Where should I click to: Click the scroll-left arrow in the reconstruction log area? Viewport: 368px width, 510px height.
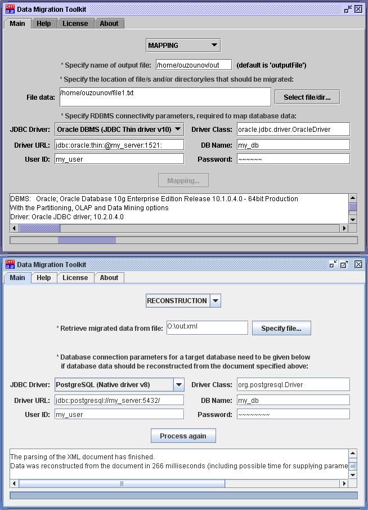click(x=14, y=484)
